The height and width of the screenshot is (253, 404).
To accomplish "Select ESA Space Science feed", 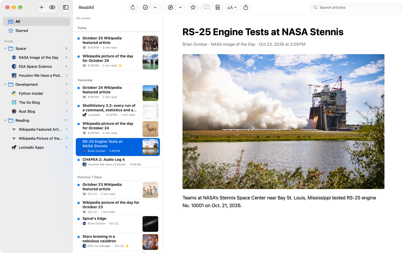I will (x=36, y=66).
